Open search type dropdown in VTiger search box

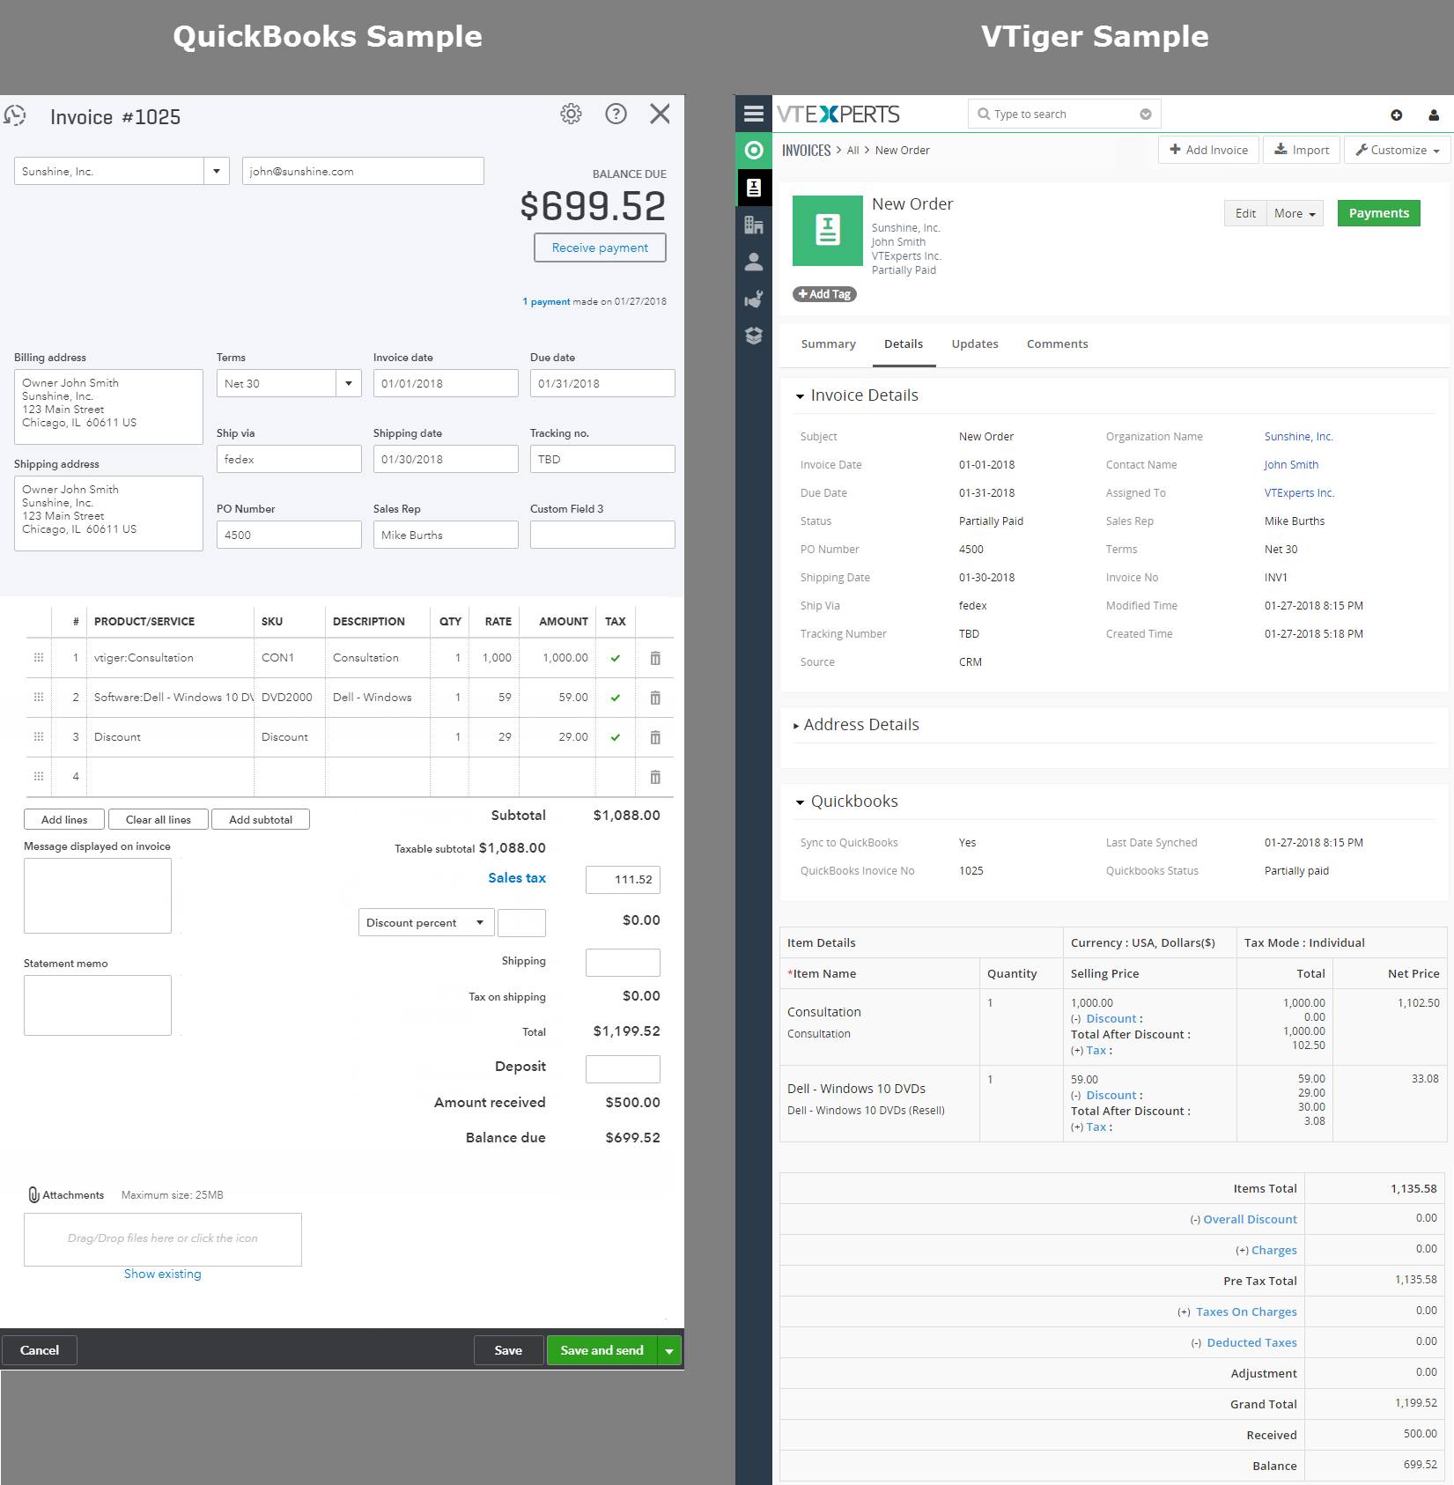tap(1146, 114)
